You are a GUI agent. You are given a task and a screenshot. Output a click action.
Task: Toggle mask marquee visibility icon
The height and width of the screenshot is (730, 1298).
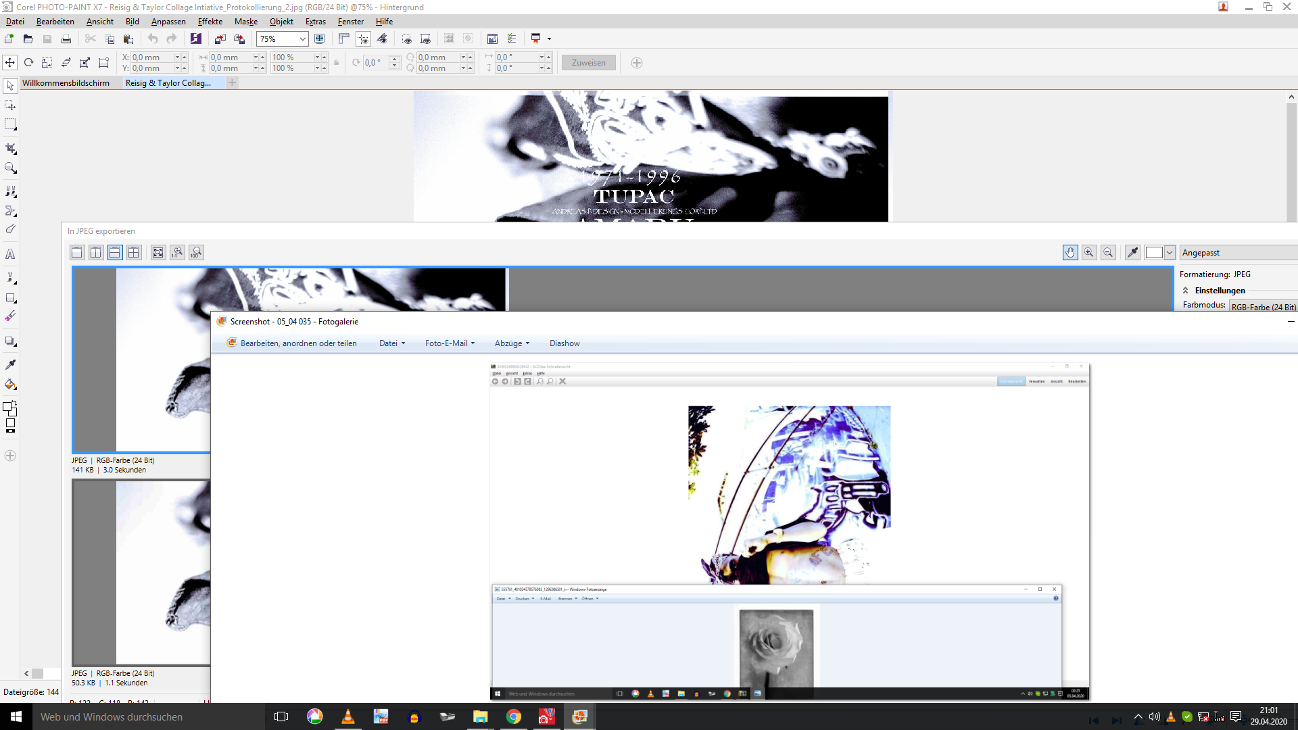pyautogui.click(x=406, y=39)
